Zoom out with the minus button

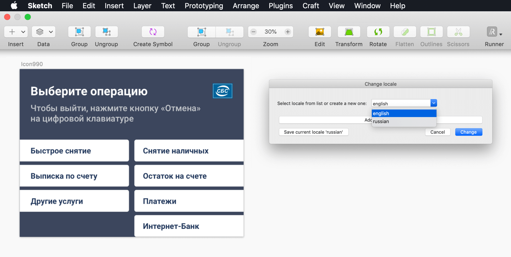(253, 32)
